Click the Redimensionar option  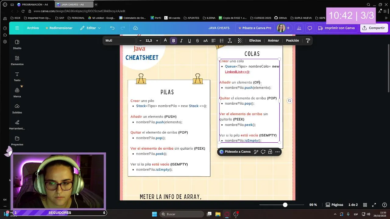(x=59, y=28)
